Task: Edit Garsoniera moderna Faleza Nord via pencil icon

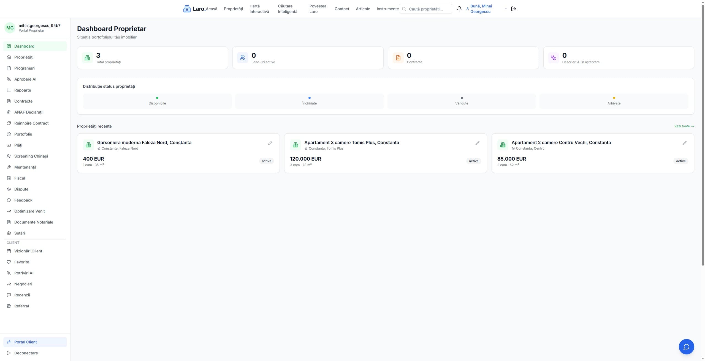Action: pos(270,143)
